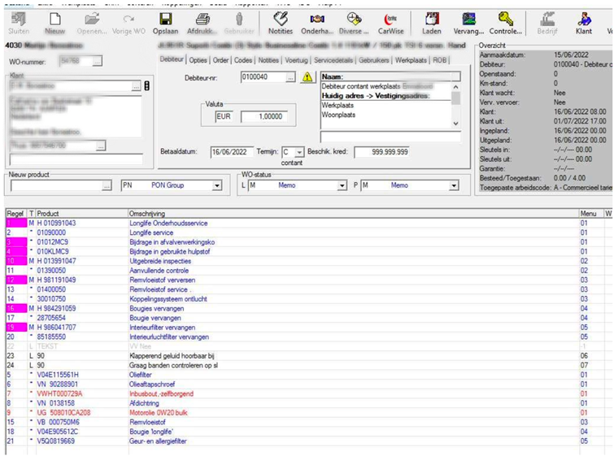Open the PON Group dropdown
This screenshot has height=465, width=614.
click(x=217, y=185)
